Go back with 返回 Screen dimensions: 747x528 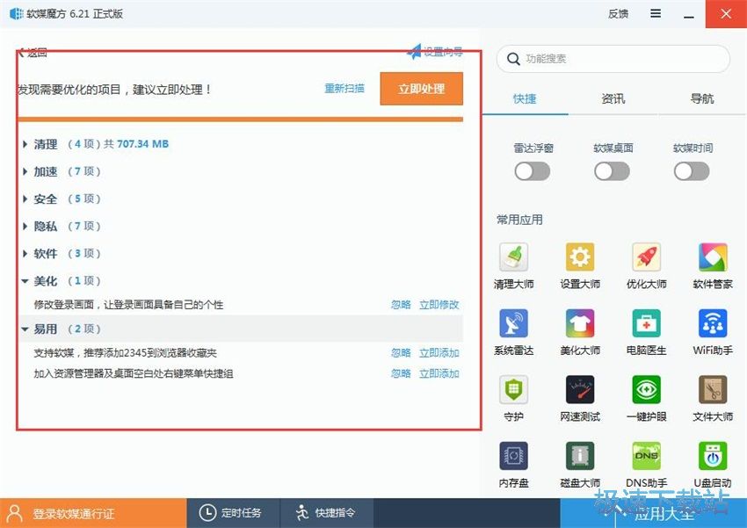click(33, 53)
